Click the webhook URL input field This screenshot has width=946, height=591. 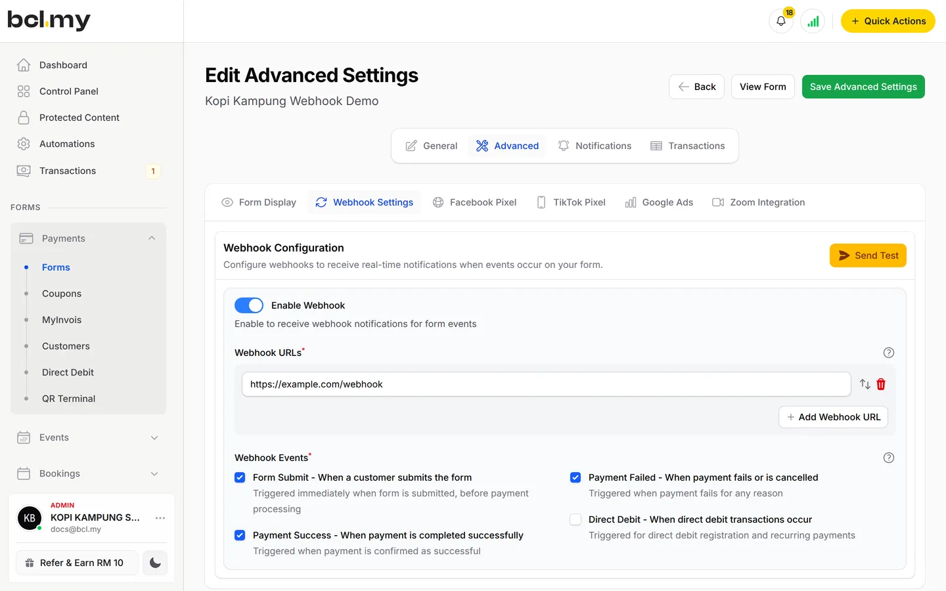click(547, 384)
